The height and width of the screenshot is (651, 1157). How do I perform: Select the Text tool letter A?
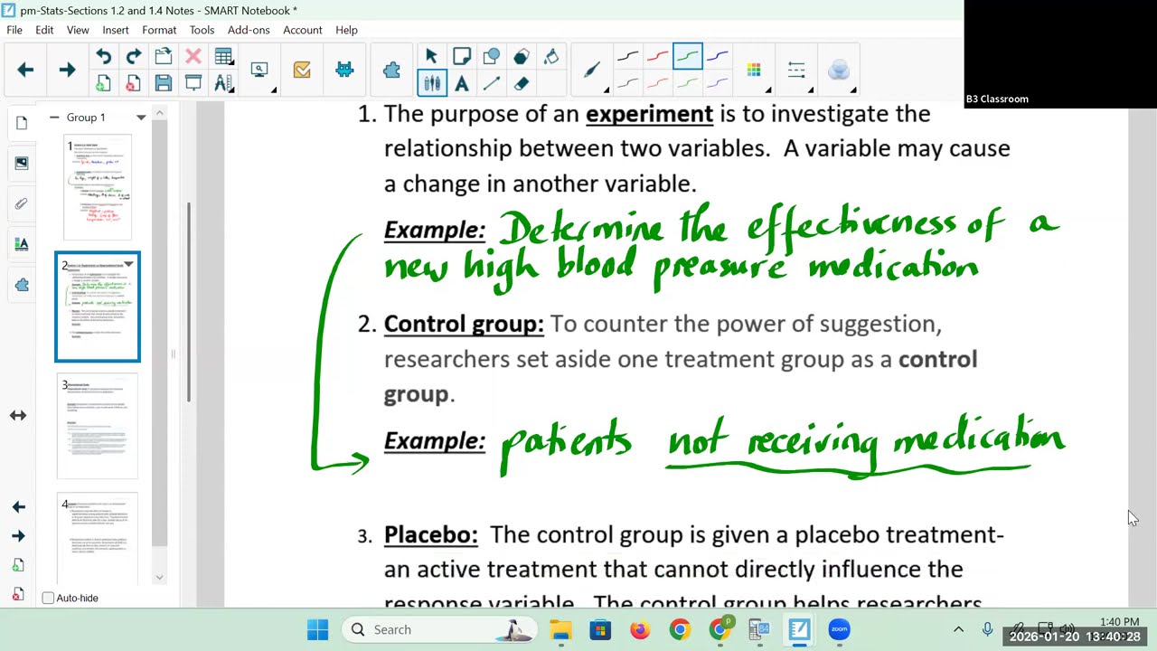(x=461, y=84)
